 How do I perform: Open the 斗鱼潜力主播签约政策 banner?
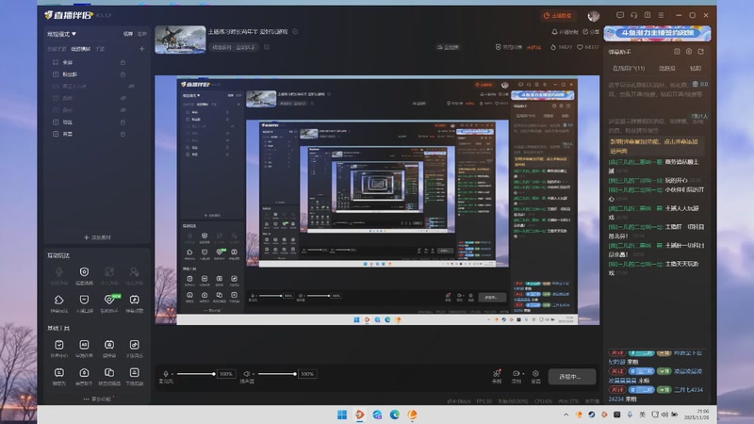click(x=657, y=33)
